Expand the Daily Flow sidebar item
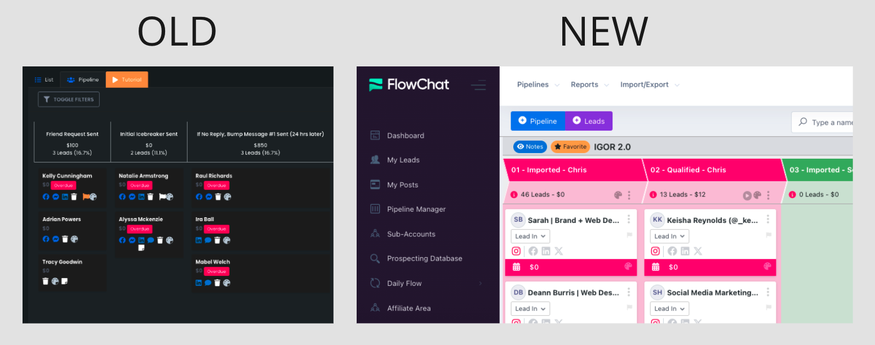This screenshot has height=345, width=875. pos(428,283)
